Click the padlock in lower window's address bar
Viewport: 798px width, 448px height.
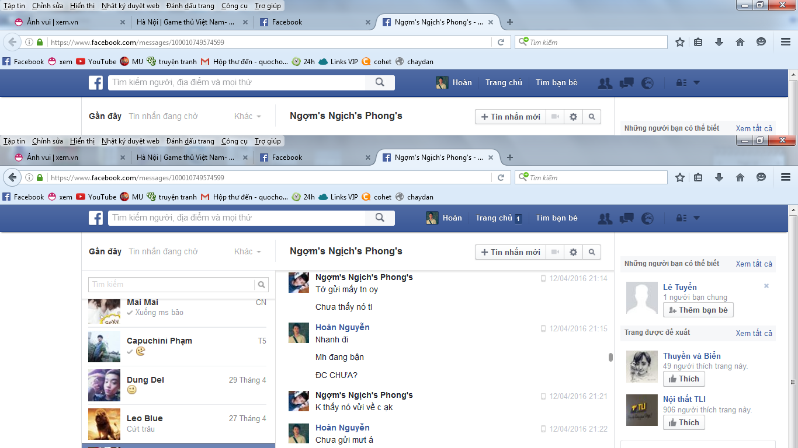40,177
